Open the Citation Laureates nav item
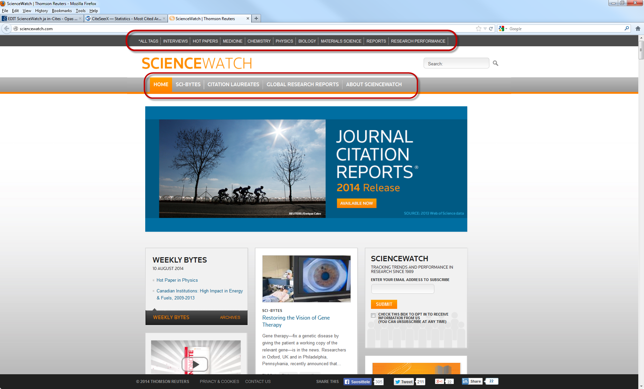Viewport: 644px width, 389px height. 233,85
